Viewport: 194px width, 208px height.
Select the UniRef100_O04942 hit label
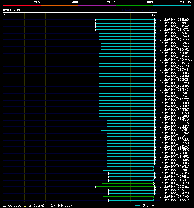pyautogui.click(x=174, y=26)
